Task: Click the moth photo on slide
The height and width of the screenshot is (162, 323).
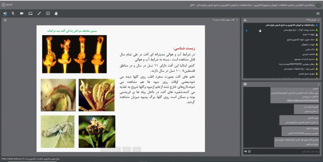Action: [57, 131]
